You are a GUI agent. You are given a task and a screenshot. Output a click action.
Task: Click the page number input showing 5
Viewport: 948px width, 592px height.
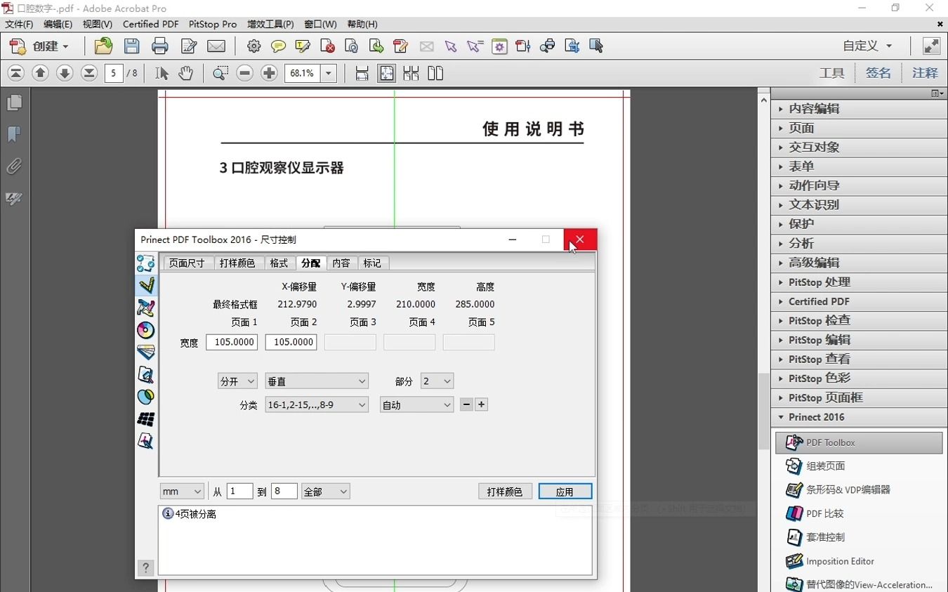point(114,73)
